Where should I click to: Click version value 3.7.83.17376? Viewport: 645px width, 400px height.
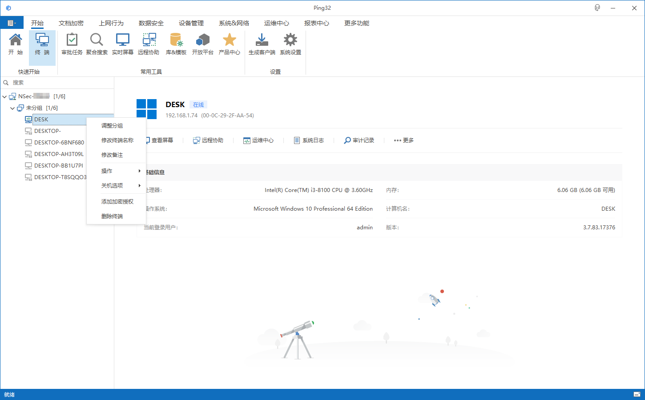coord(599,228)
